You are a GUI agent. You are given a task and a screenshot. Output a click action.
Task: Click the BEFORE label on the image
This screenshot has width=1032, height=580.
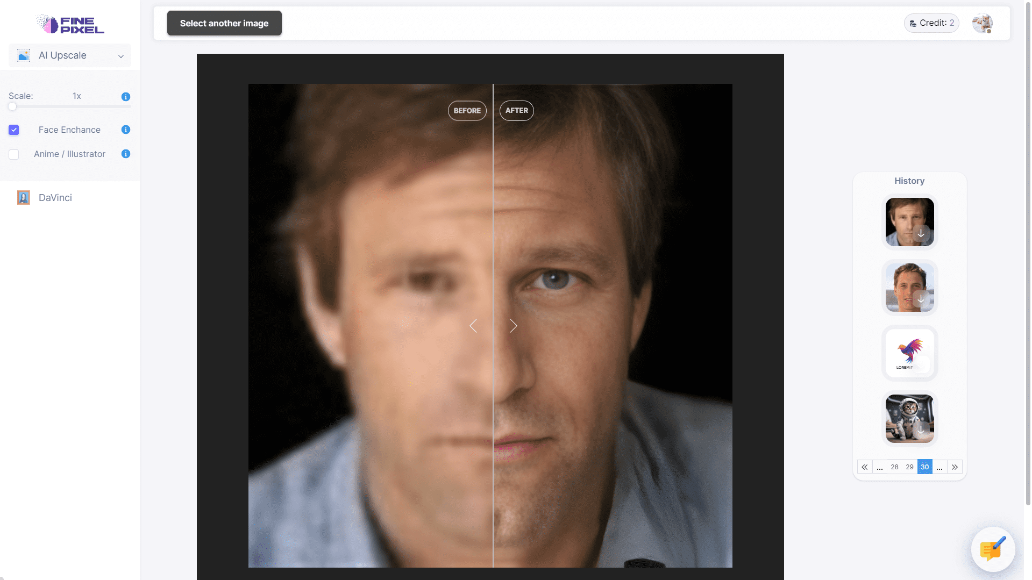coord(467,110)
